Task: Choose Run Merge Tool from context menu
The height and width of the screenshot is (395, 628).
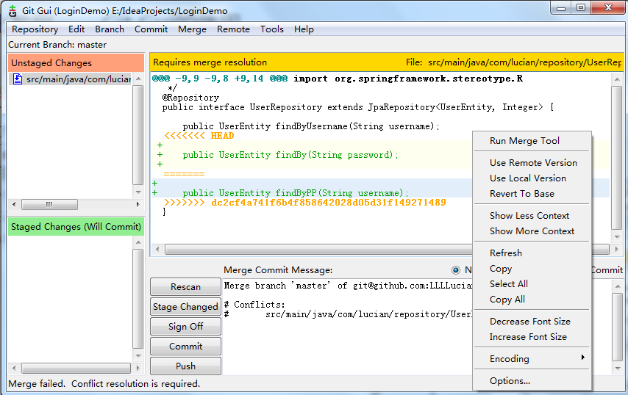Action: (524, 141)
